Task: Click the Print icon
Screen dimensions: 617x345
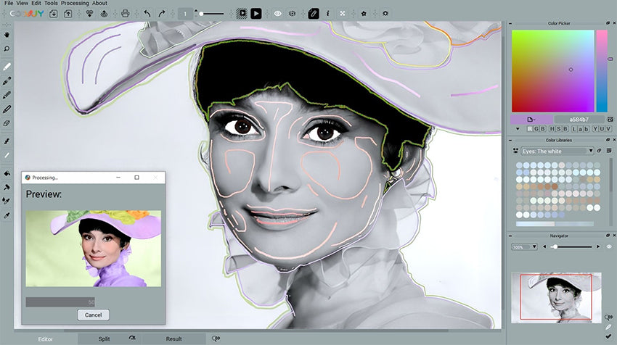Action: pyautogui.click(x=126, y=13)
